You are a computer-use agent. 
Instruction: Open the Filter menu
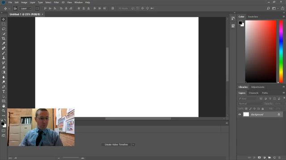click(56, 2)
